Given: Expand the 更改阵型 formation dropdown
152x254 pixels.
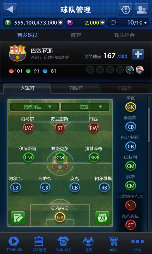Looking at the screenshot, I should pos(35,107).
